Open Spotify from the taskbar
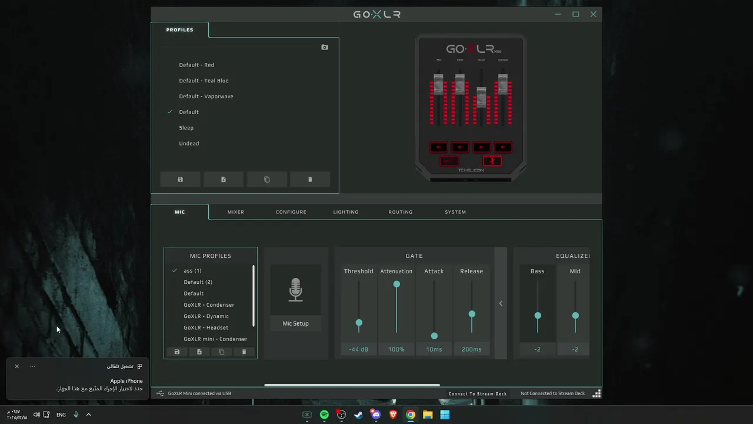 (x=324, y=415)
